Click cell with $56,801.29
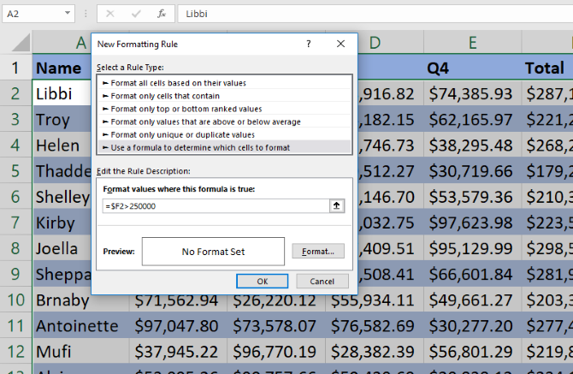The height and width of the screenshot is (374, 573). click(472, 352)
